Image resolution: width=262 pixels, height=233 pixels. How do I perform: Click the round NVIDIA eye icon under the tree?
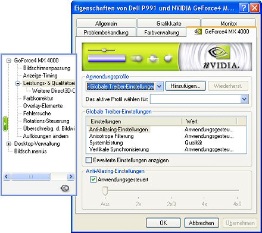[x=65, y=188]
